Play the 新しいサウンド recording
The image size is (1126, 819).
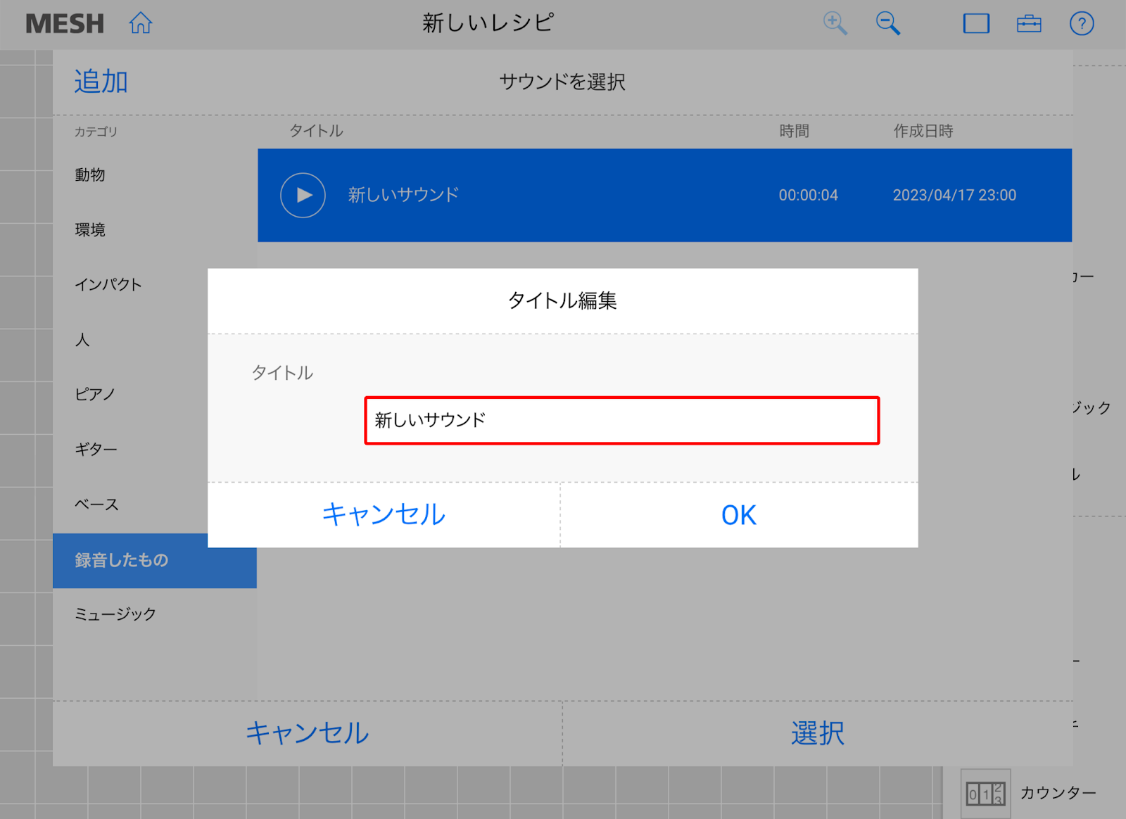coord(303,195)
